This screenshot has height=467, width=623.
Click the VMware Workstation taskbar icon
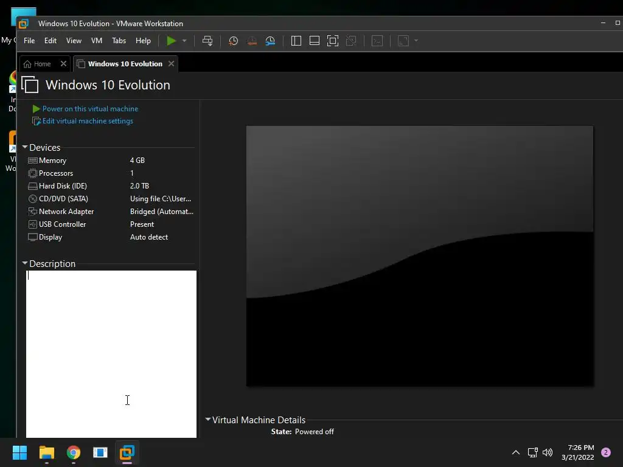click(x=127, y=452)
